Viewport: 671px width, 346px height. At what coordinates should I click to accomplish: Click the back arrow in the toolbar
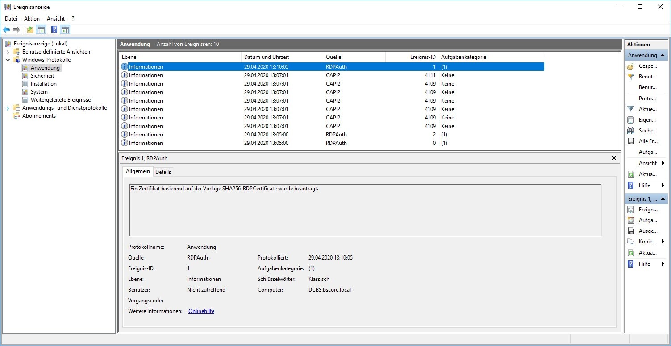tap(6, 30)
